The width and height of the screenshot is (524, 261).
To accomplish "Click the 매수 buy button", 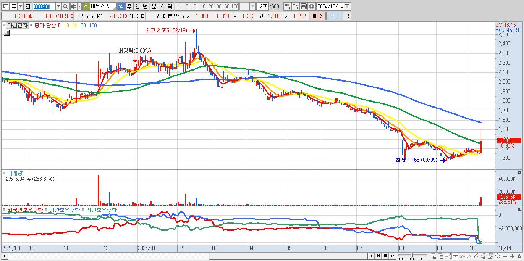I will [318, 16].
